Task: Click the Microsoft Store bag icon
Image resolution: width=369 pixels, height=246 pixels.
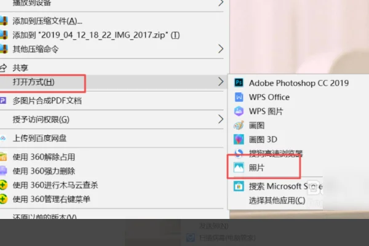Action: click(x=239, y=186)
